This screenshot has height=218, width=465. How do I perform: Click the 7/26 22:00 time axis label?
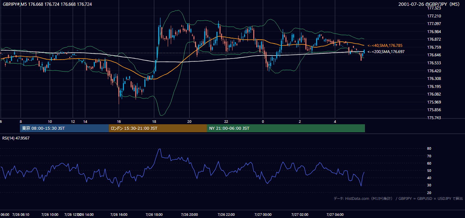226,215
